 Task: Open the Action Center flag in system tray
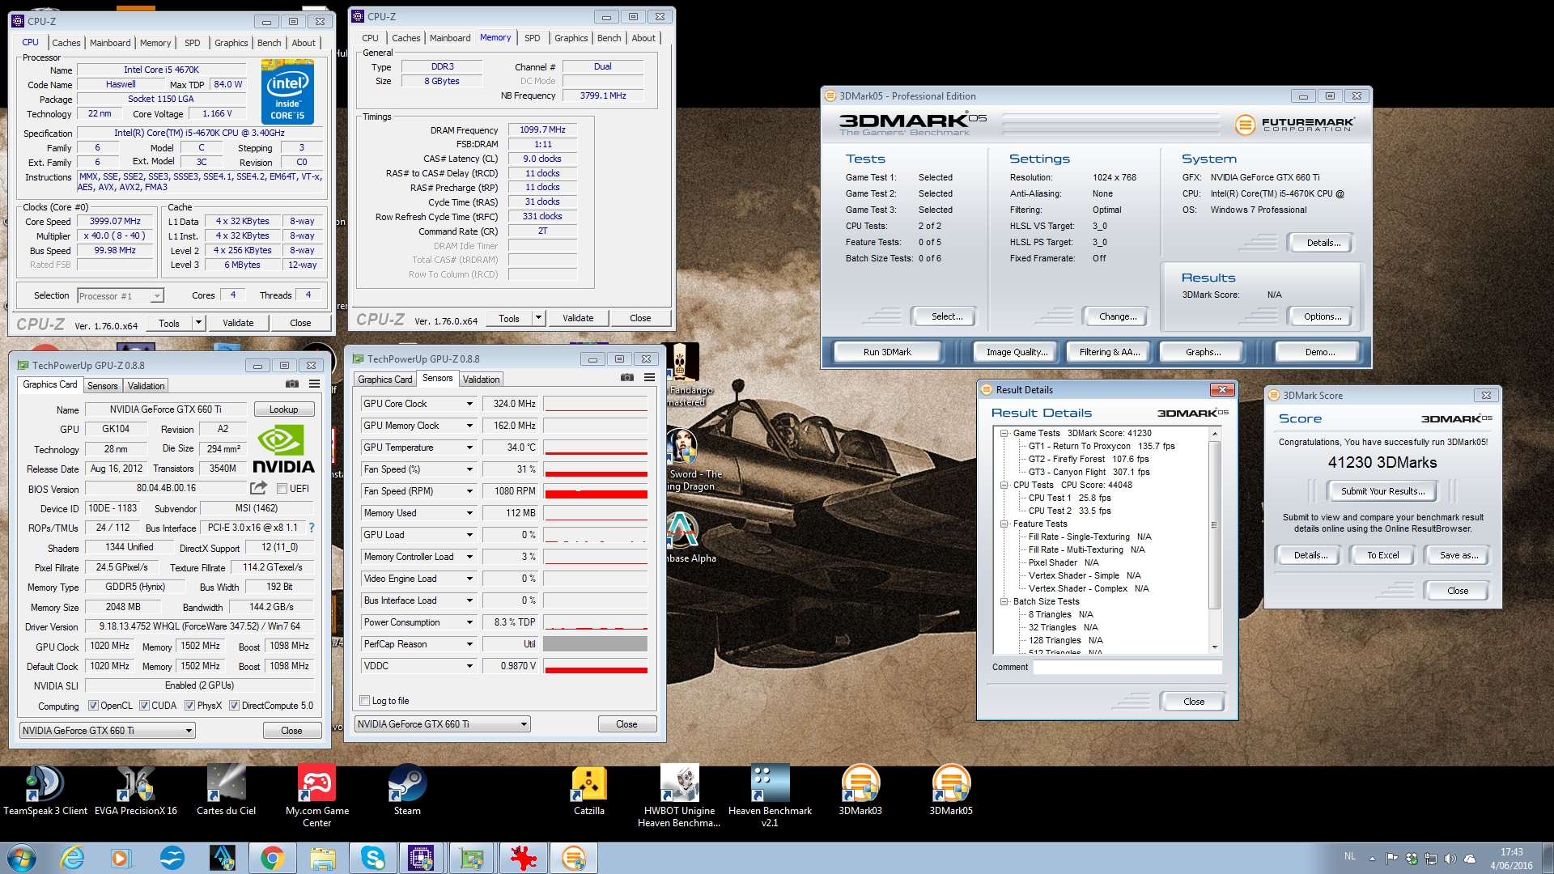point(1391,859)
